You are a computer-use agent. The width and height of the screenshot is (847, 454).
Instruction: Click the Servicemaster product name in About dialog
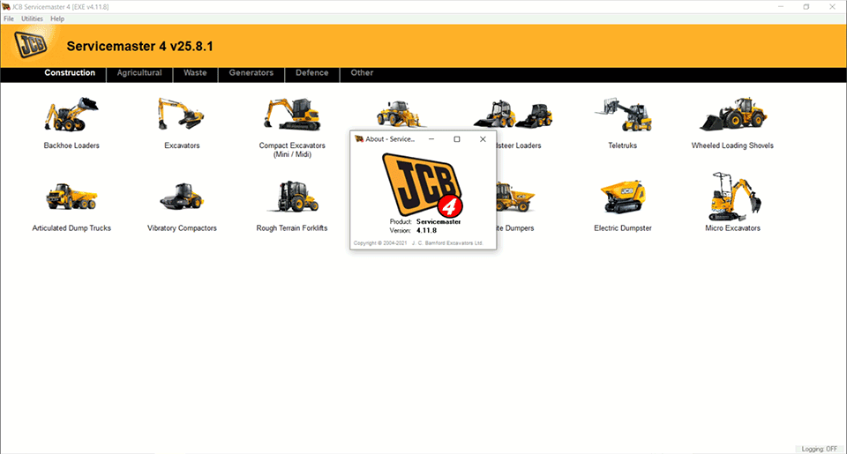click(438, 221)
